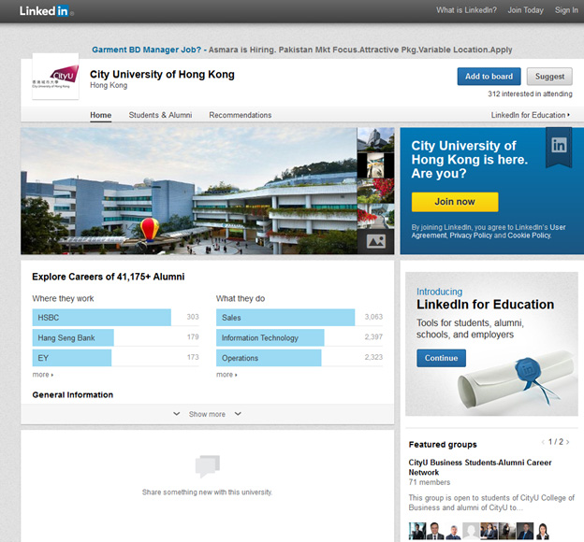Click Sign In in the header
The height and width of the screenshot is (542, 584).
(566, 10)
